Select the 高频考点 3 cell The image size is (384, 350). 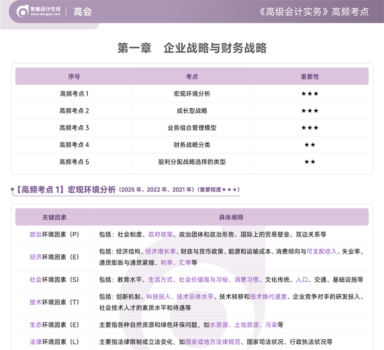pyautogui.click(x=74, y=128)
